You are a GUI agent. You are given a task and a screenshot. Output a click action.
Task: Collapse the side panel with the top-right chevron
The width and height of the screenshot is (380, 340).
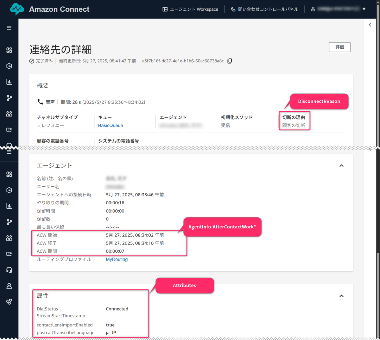[370, 25]
